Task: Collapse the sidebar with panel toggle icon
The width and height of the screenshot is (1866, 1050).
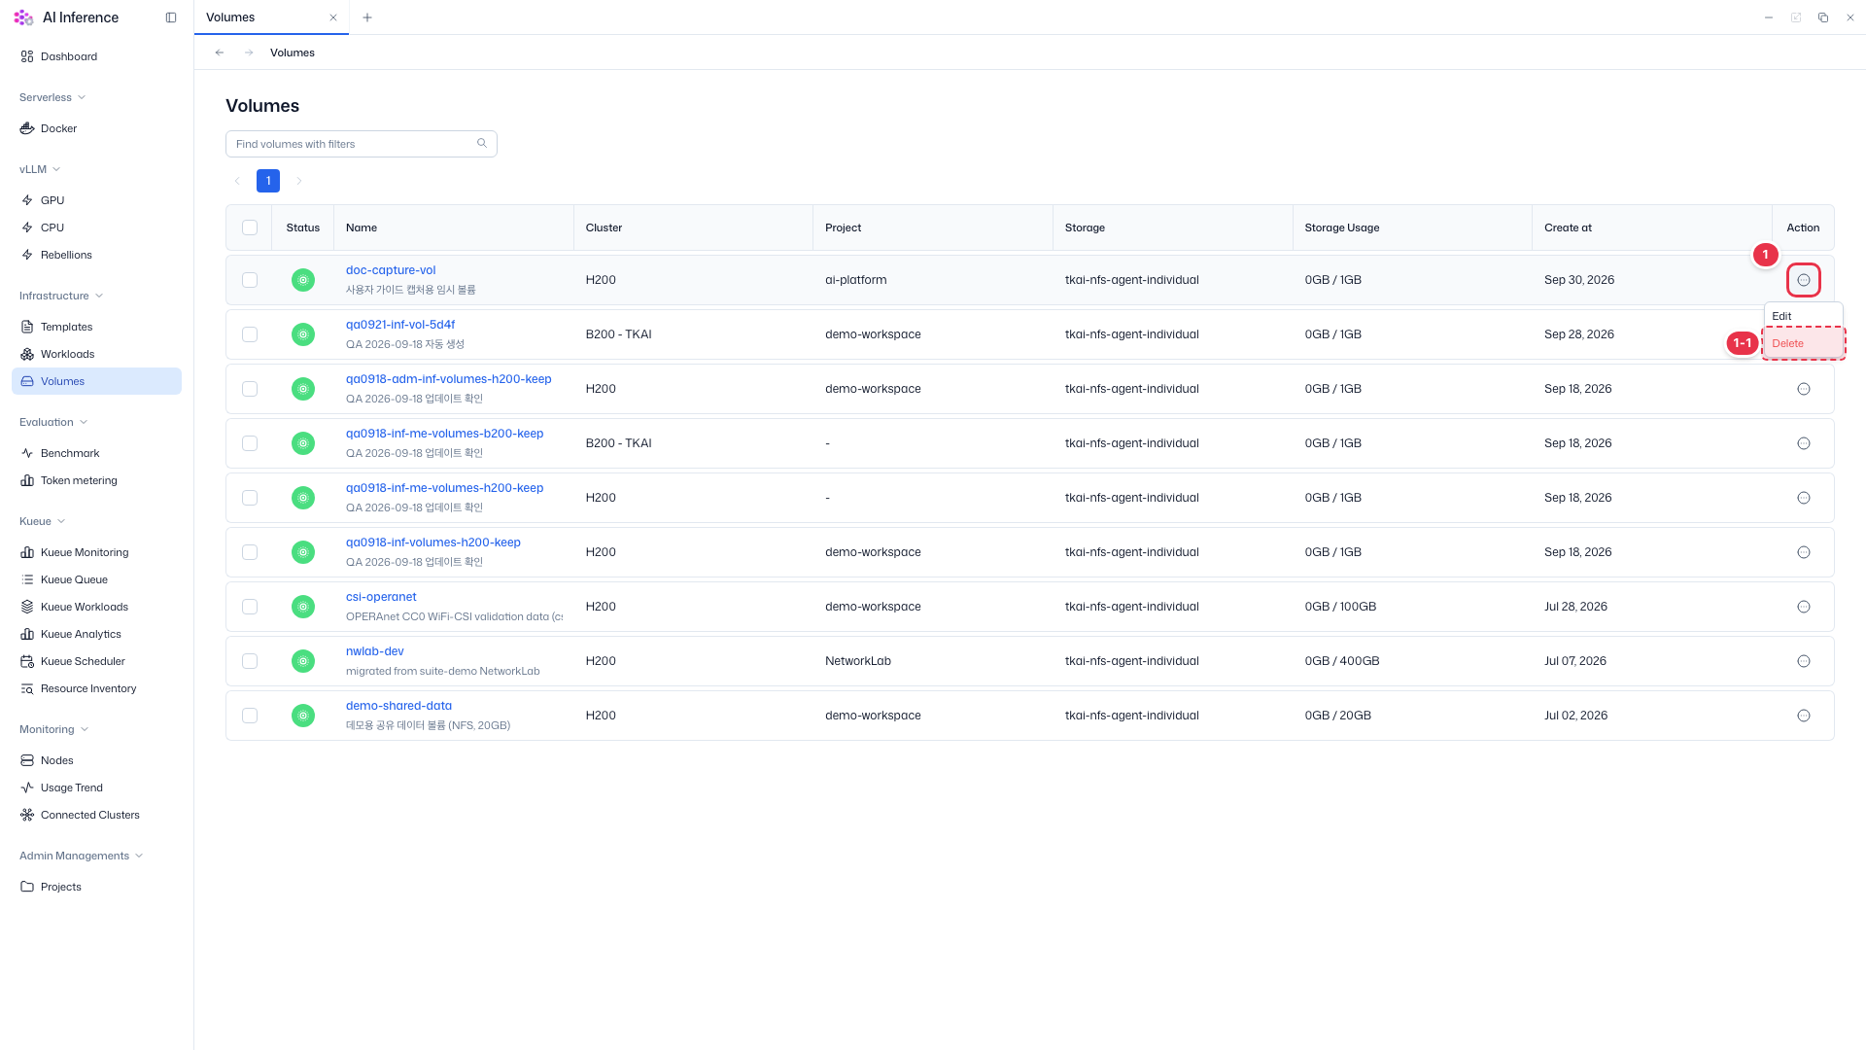Action: [171, 17]
